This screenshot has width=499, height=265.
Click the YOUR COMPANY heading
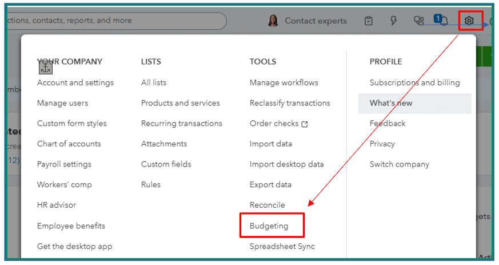click(x=70, y=62)
